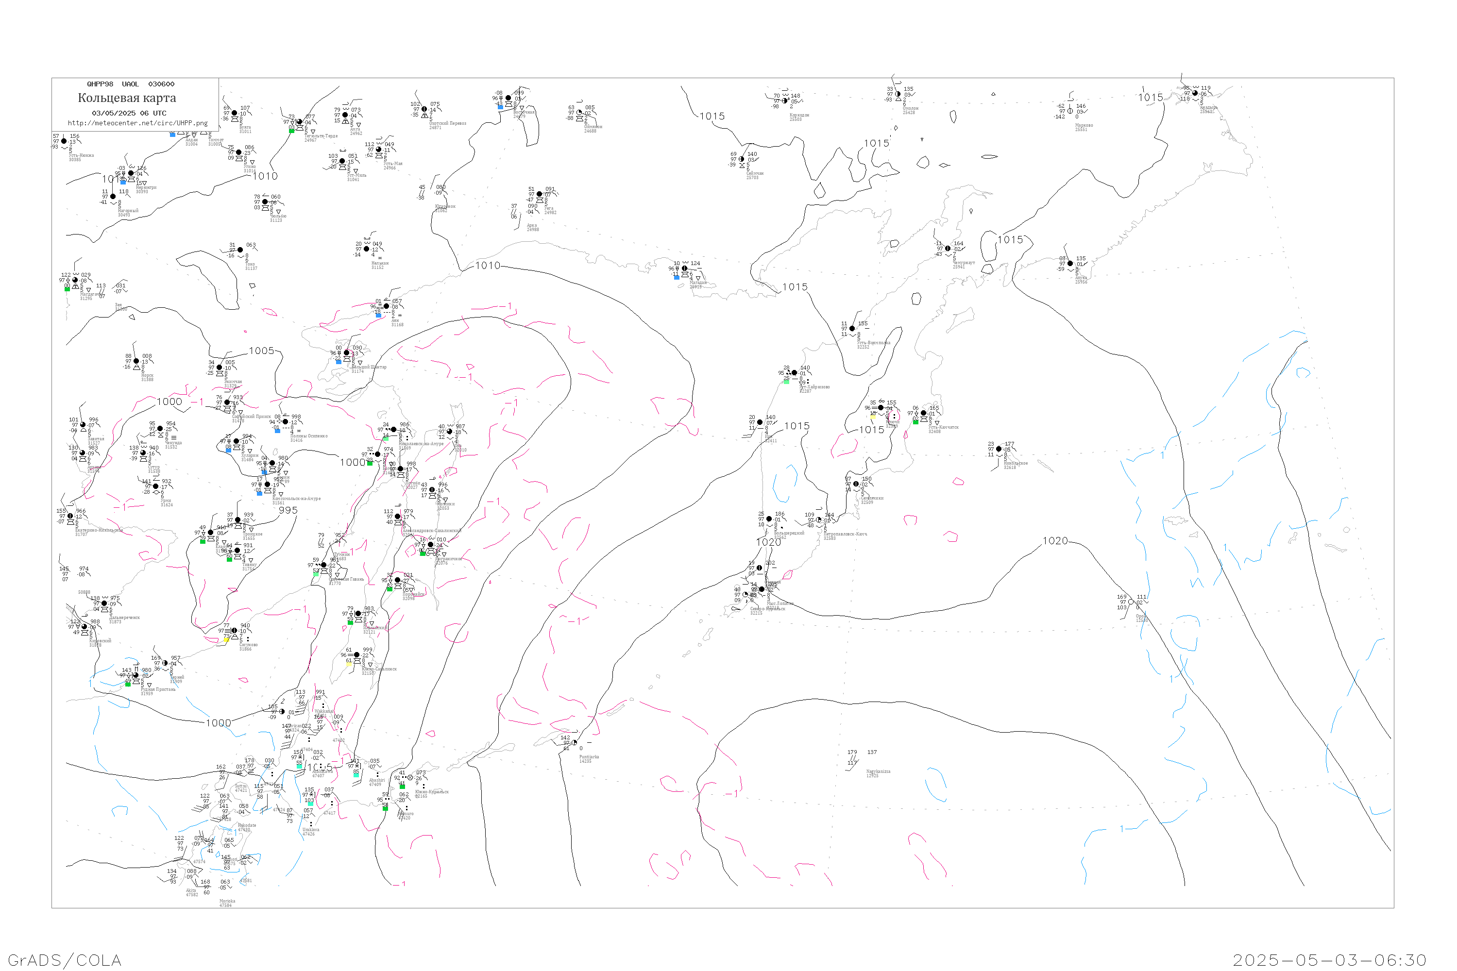The image size is (1457, 971).
Task: Click the blue square beside Магадан station
Action: (x=677, y=277)
